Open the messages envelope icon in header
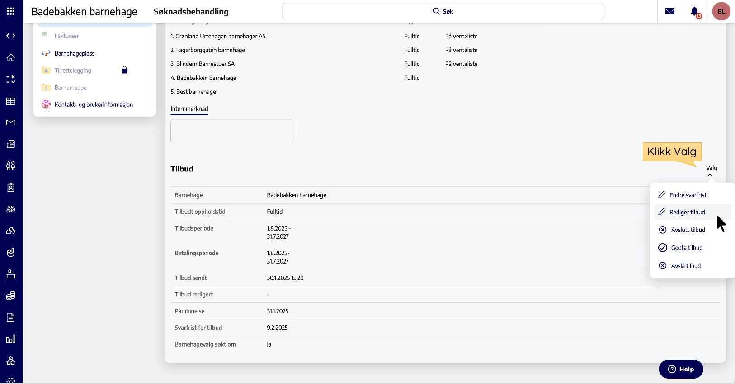 click(670, 11)
